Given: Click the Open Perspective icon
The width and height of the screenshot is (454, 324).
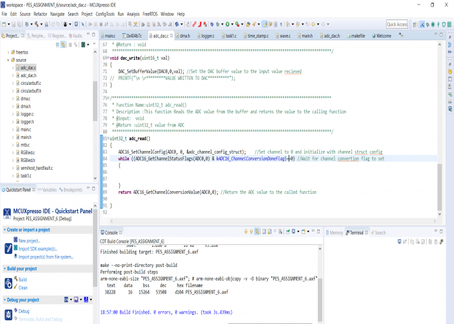Looking at the screenshot, I should coord(414,25).
